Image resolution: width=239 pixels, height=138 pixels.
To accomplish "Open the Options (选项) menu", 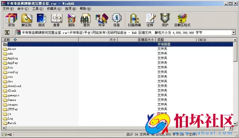I will click(71, 9).
